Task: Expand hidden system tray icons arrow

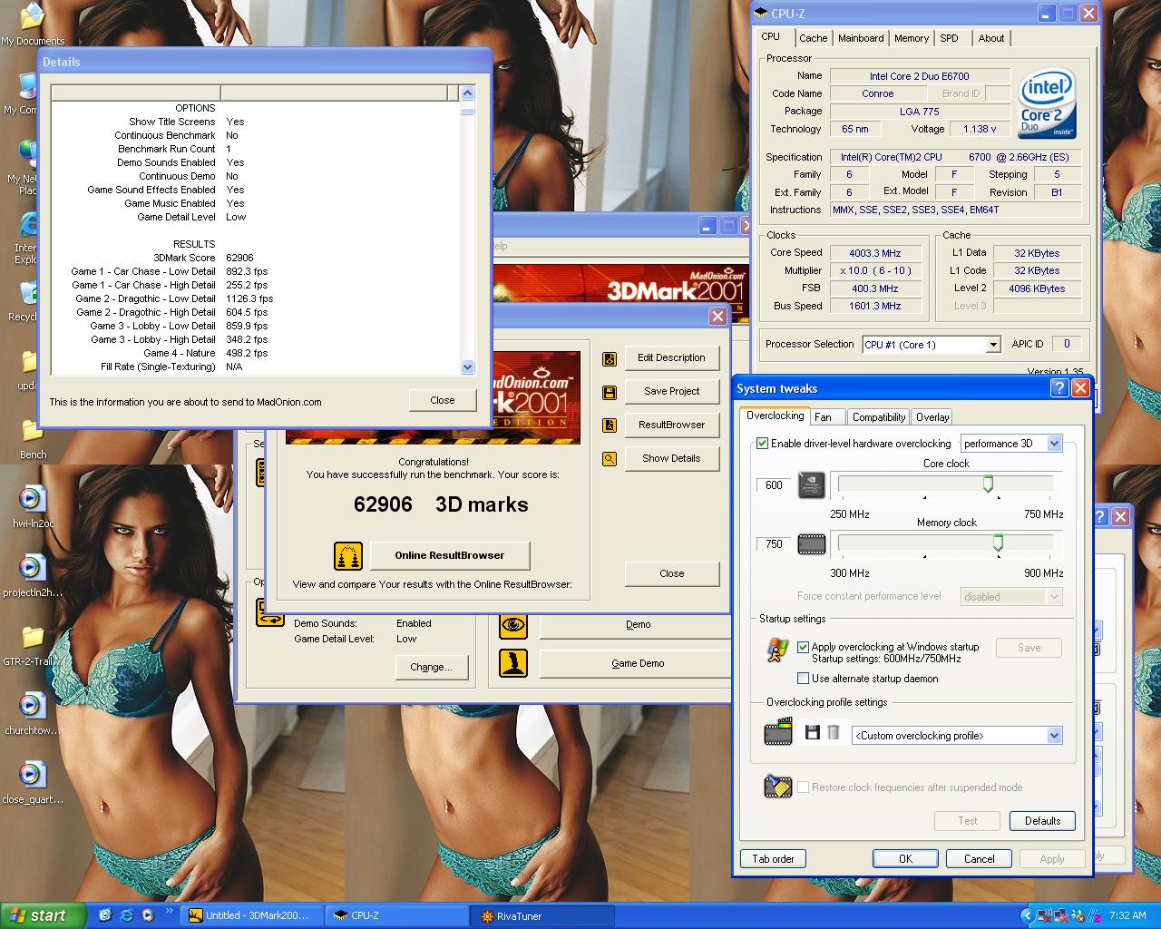Action: pyautogui.click(x=1027, y=916)
